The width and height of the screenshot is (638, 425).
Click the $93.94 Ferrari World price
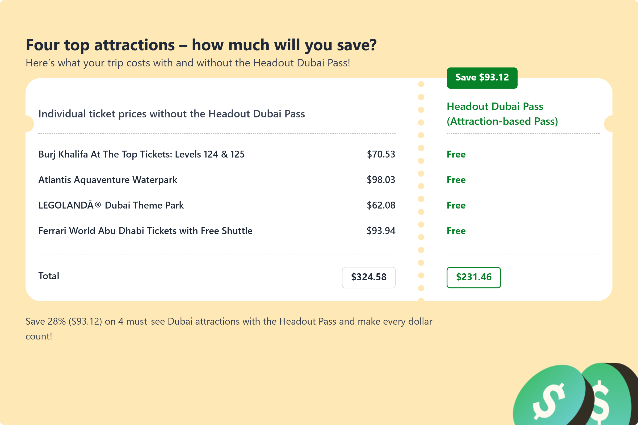point(381,231)
